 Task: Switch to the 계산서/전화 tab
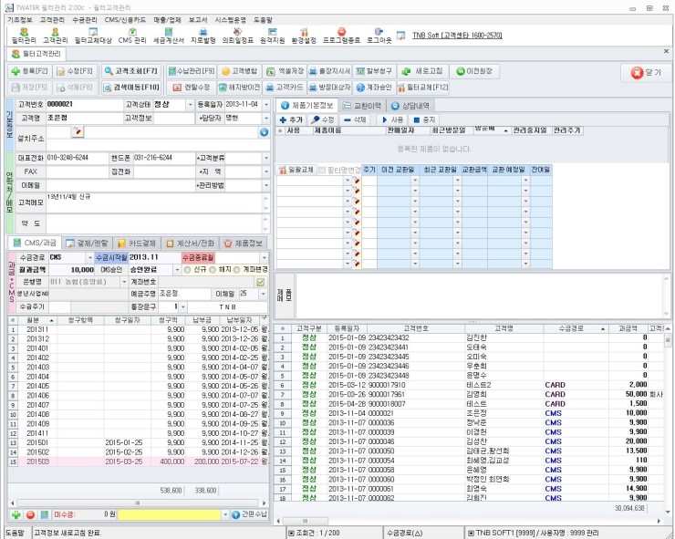(x=191, y=244)
